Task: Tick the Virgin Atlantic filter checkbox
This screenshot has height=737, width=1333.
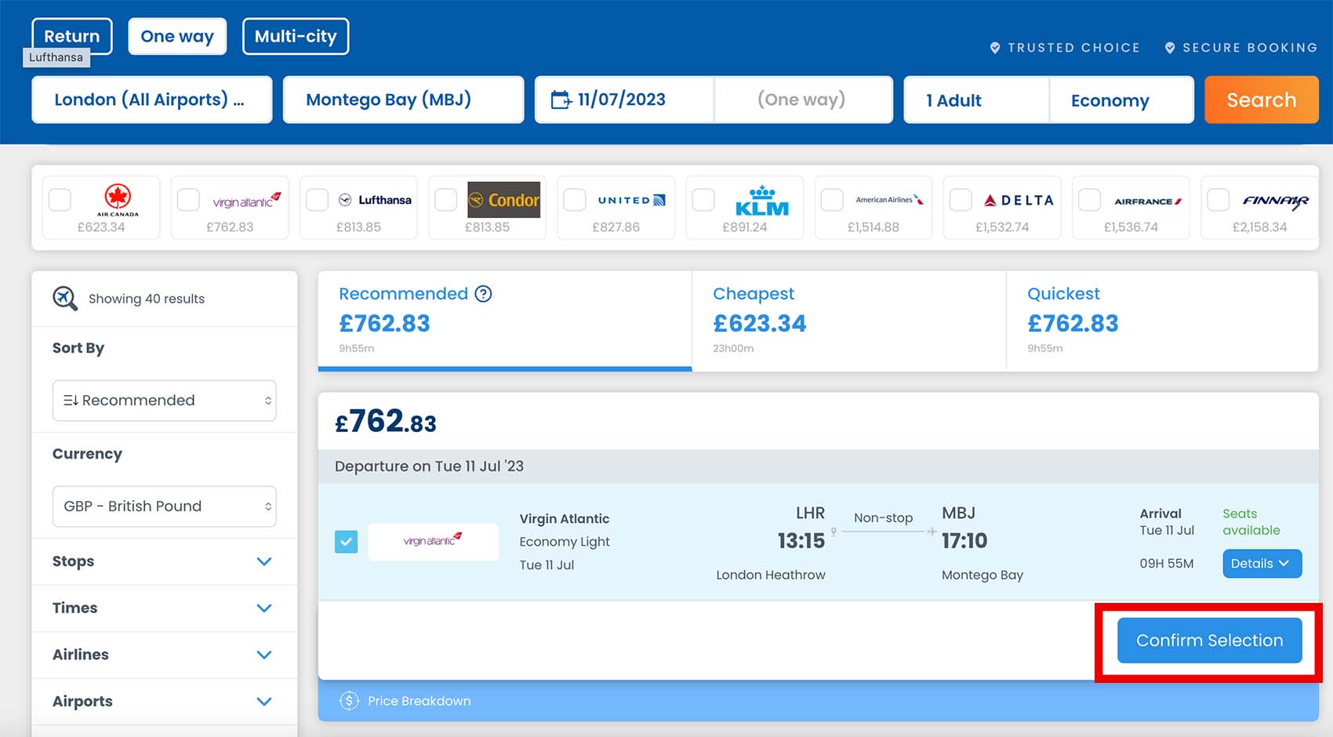Action: pyautogui.click(x=188, y=200)
